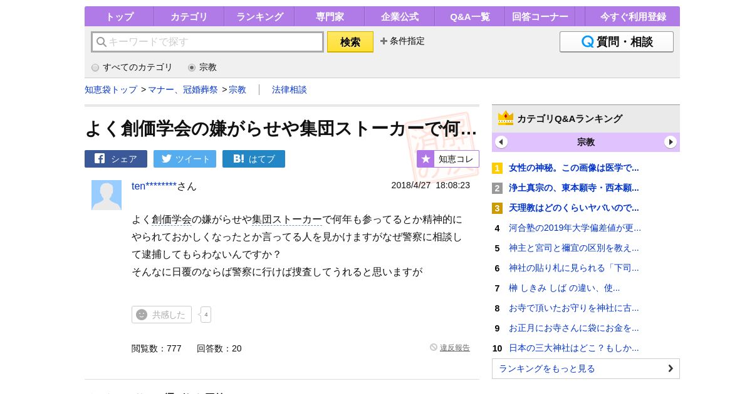Click the 回答数：20 text
The width and height of the screenshot is (752, 394).
coord(219,348)
